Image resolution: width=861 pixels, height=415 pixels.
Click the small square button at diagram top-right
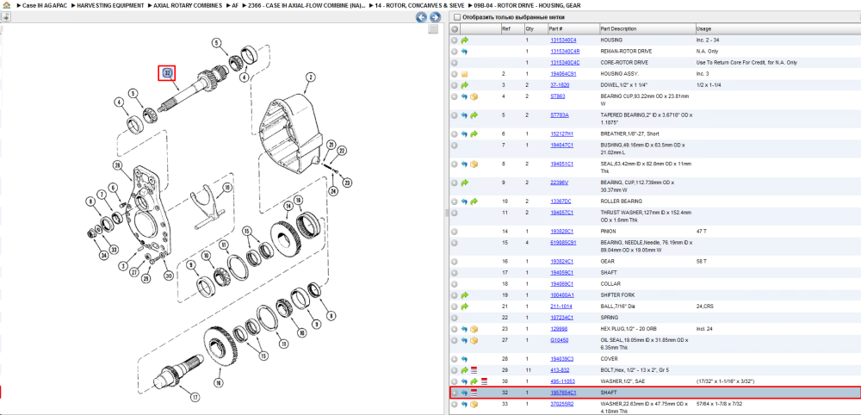coord(433,29)
